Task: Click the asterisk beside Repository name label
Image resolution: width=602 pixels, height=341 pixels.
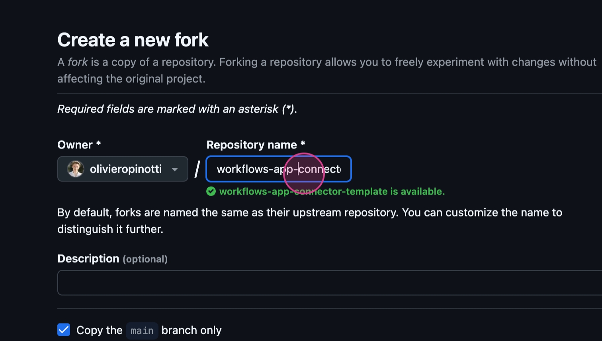Action: coord(303,144)
